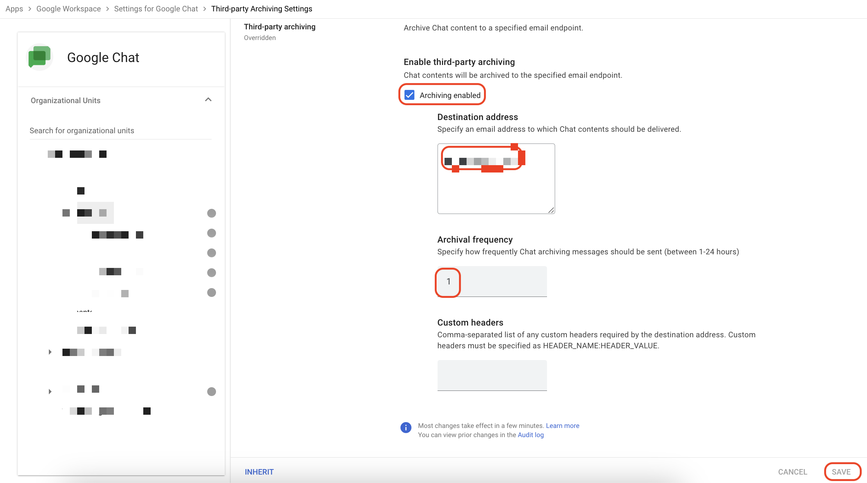867x483 pixels.
Task: Click the INHERIT button
Action: pyautogui.click(x=259, y=472)
